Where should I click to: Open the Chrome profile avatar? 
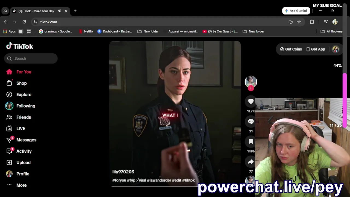pyautogui.click(x=335, y=22)
